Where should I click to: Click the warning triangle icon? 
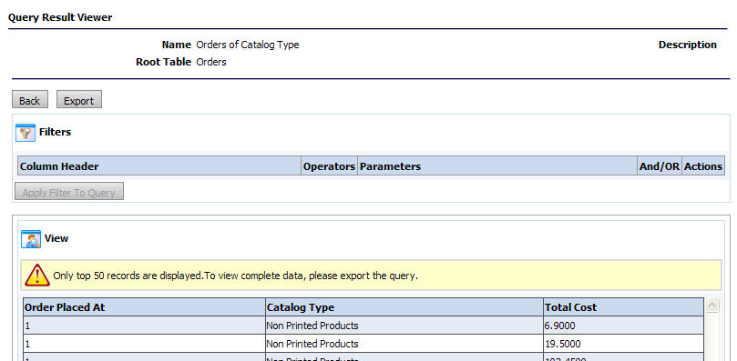[37, 276]
